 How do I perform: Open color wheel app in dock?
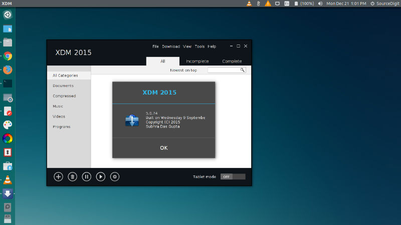[x=8, y=139]
